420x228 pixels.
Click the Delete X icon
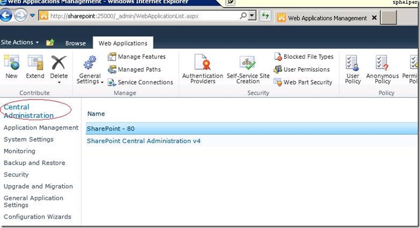click(58, 62)
